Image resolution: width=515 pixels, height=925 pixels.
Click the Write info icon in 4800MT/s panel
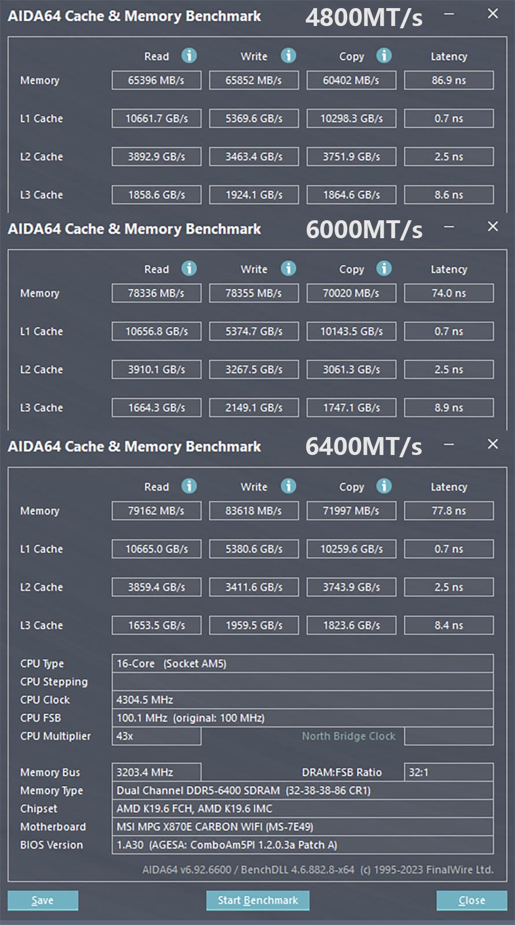pyautogui.click(x=289, y=55)
